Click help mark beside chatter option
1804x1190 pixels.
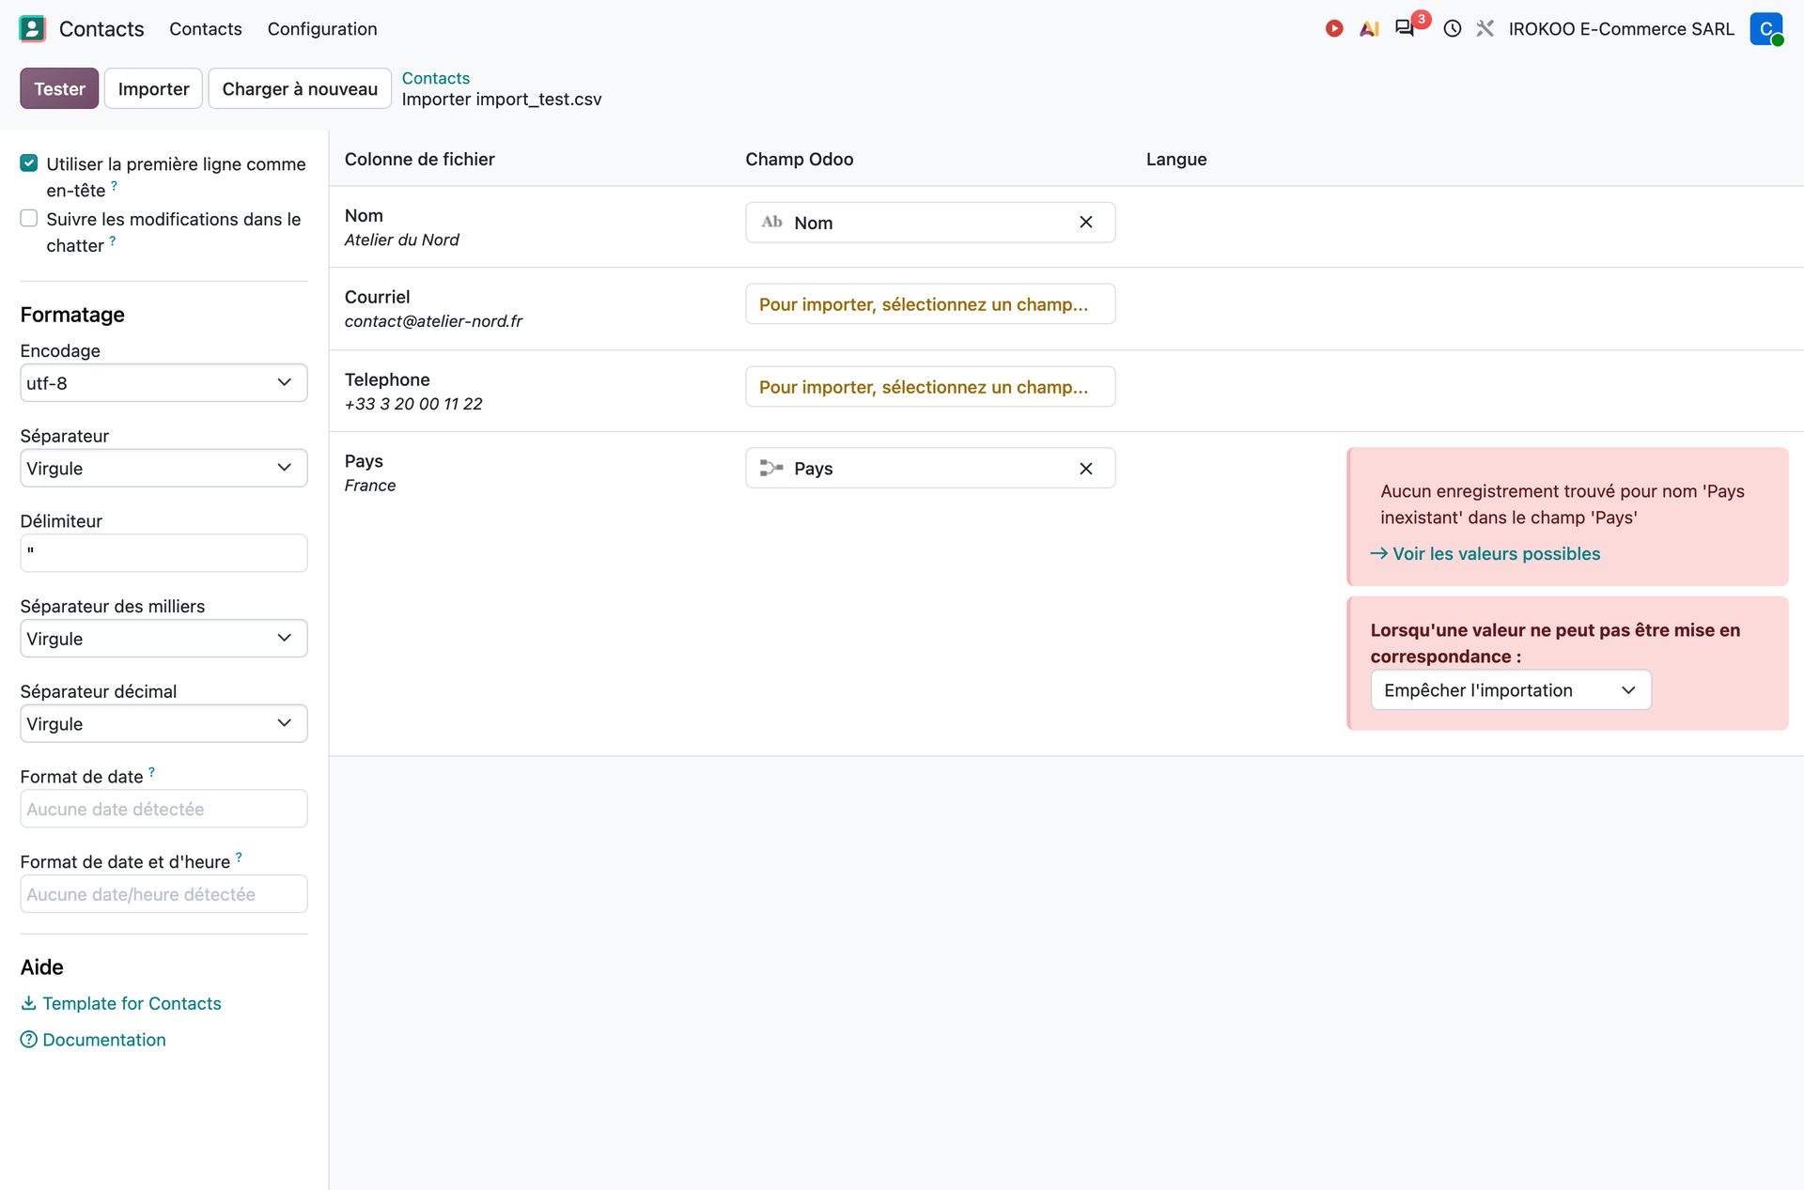113,241
